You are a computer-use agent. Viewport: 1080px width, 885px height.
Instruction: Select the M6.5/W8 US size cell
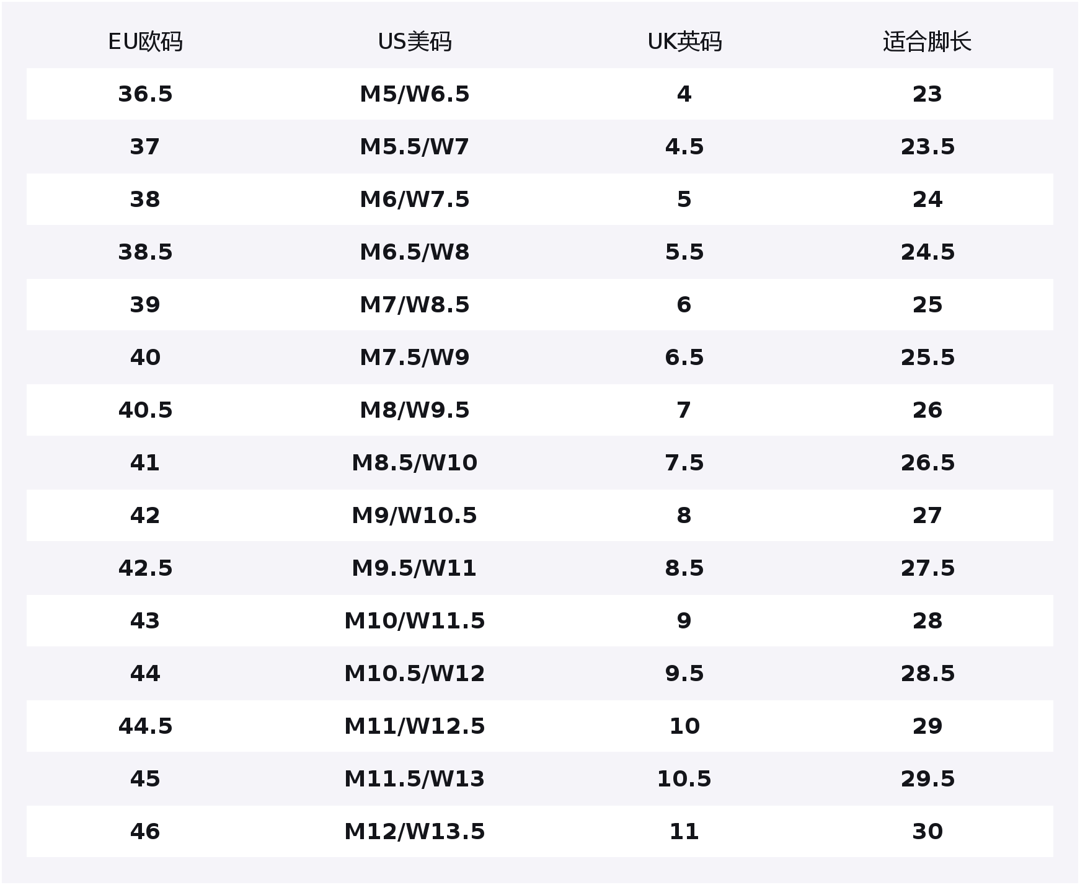[414, 252]
